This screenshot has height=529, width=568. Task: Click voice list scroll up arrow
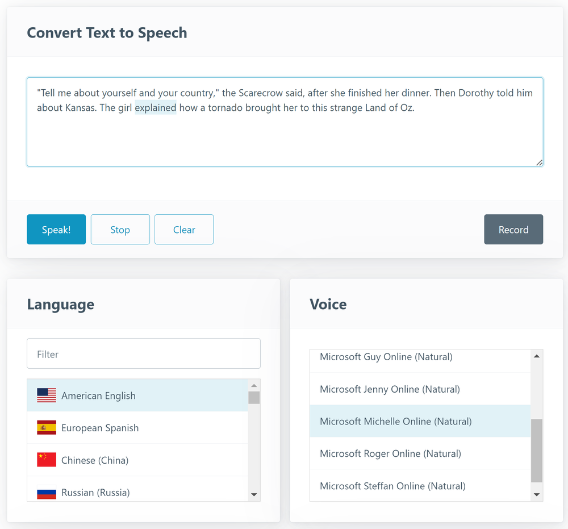537,356
